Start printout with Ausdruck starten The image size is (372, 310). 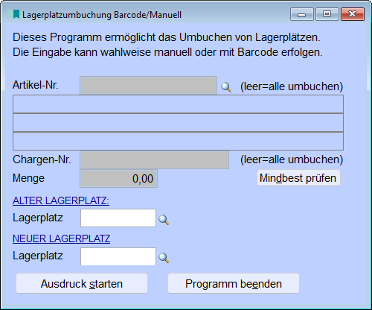[x=82, y=283]
